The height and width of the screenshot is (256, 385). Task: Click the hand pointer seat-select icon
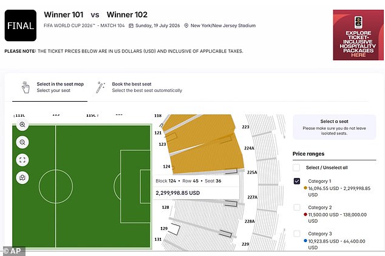[25, 87]
